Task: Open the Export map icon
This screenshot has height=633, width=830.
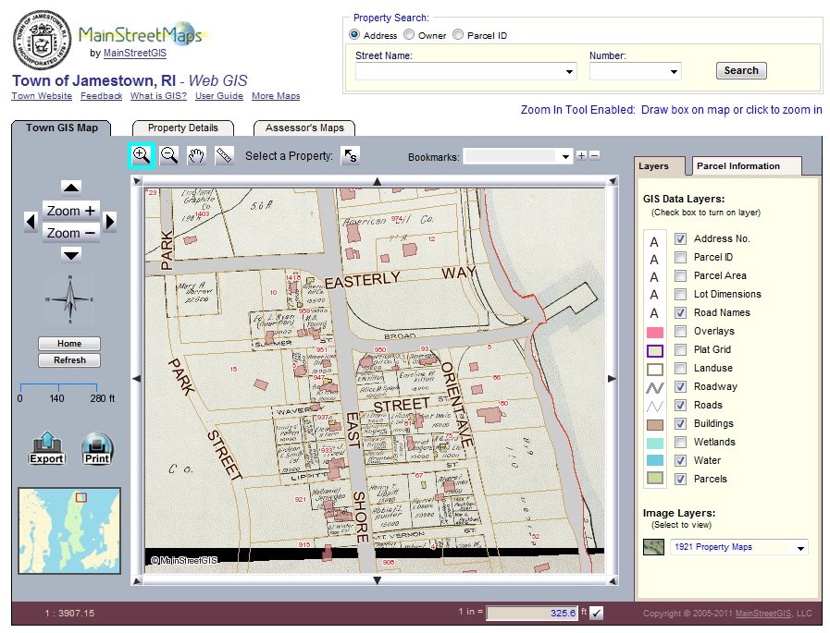Action: point(45,446)
